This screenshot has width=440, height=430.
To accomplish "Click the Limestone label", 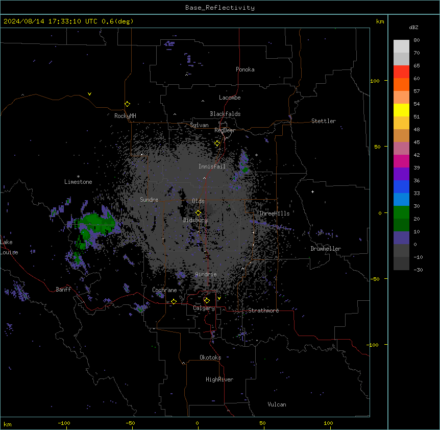I will (x=78, y=182).
